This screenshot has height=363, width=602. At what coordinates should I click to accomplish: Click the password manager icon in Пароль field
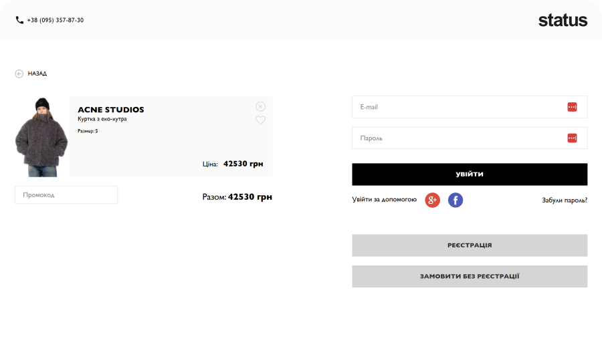tap(572, 138)
